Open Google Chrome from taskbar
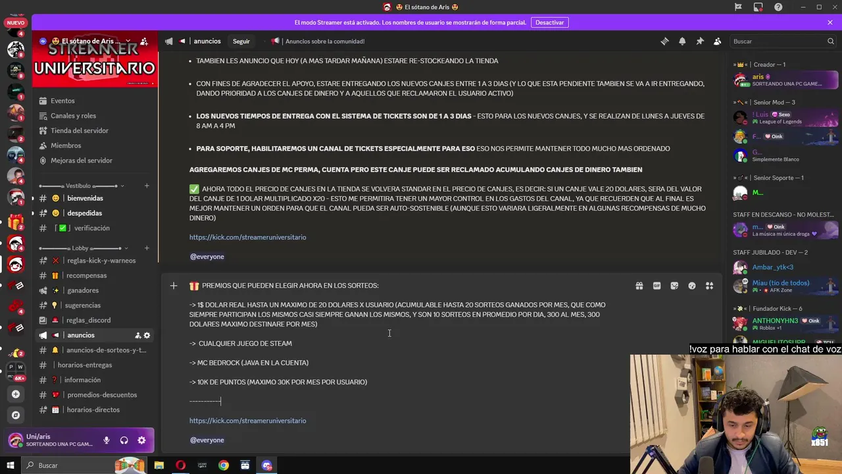 (224, 465)
